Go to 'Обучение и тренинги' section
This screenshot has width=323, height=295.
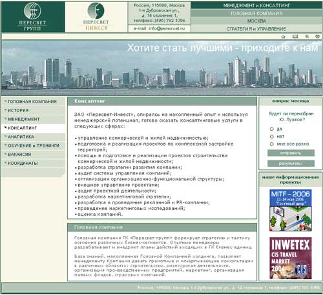tap(33, 146)
